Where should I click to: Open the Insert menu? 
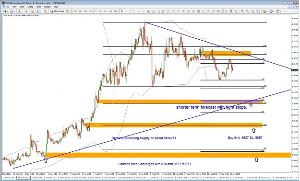(x=22, y=7)
